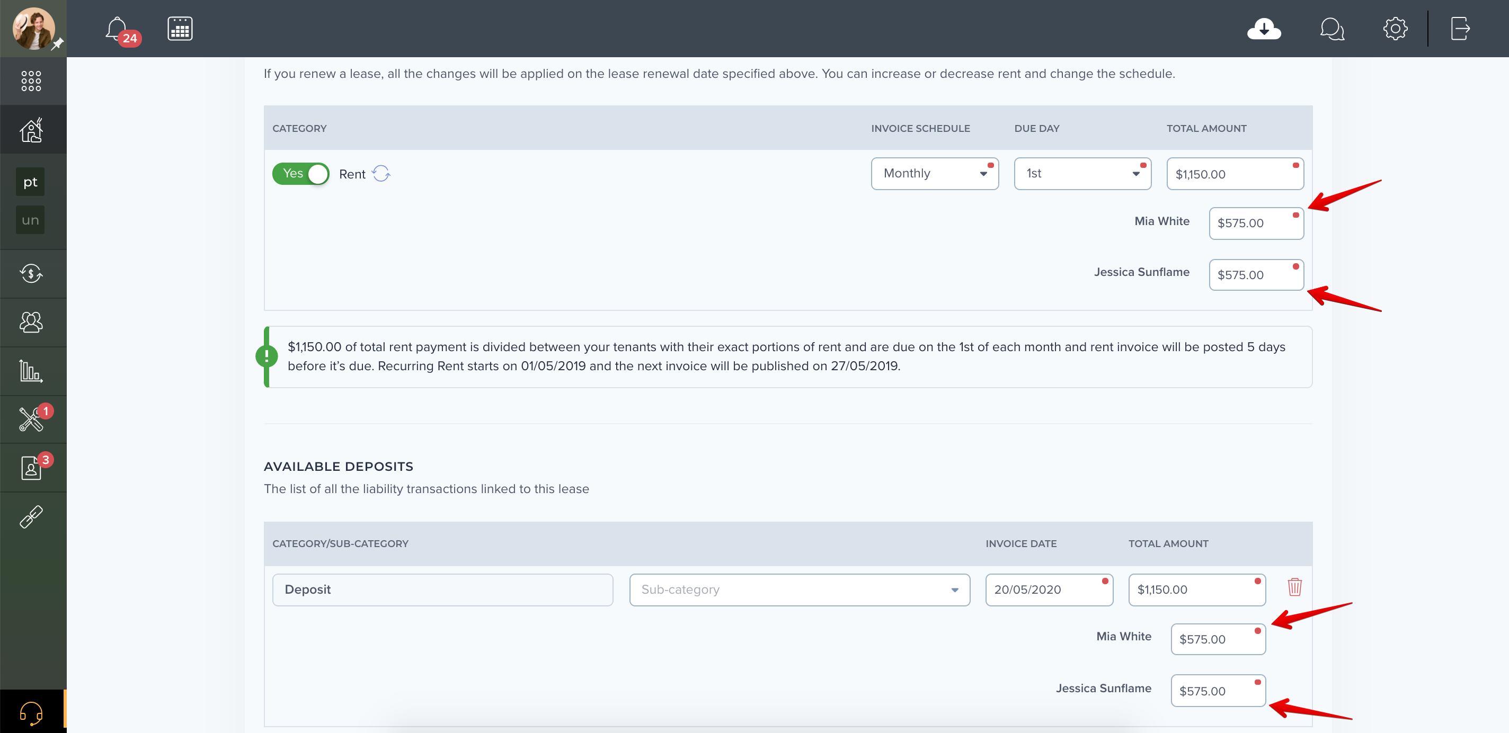Click the green info exclamation icon
The height and width of the screenshot is (733, 1509).
coord(267,356)
